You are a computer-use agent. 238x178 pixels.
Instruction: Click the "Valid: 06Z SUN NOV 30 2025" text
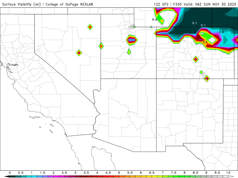click(210, 4)
